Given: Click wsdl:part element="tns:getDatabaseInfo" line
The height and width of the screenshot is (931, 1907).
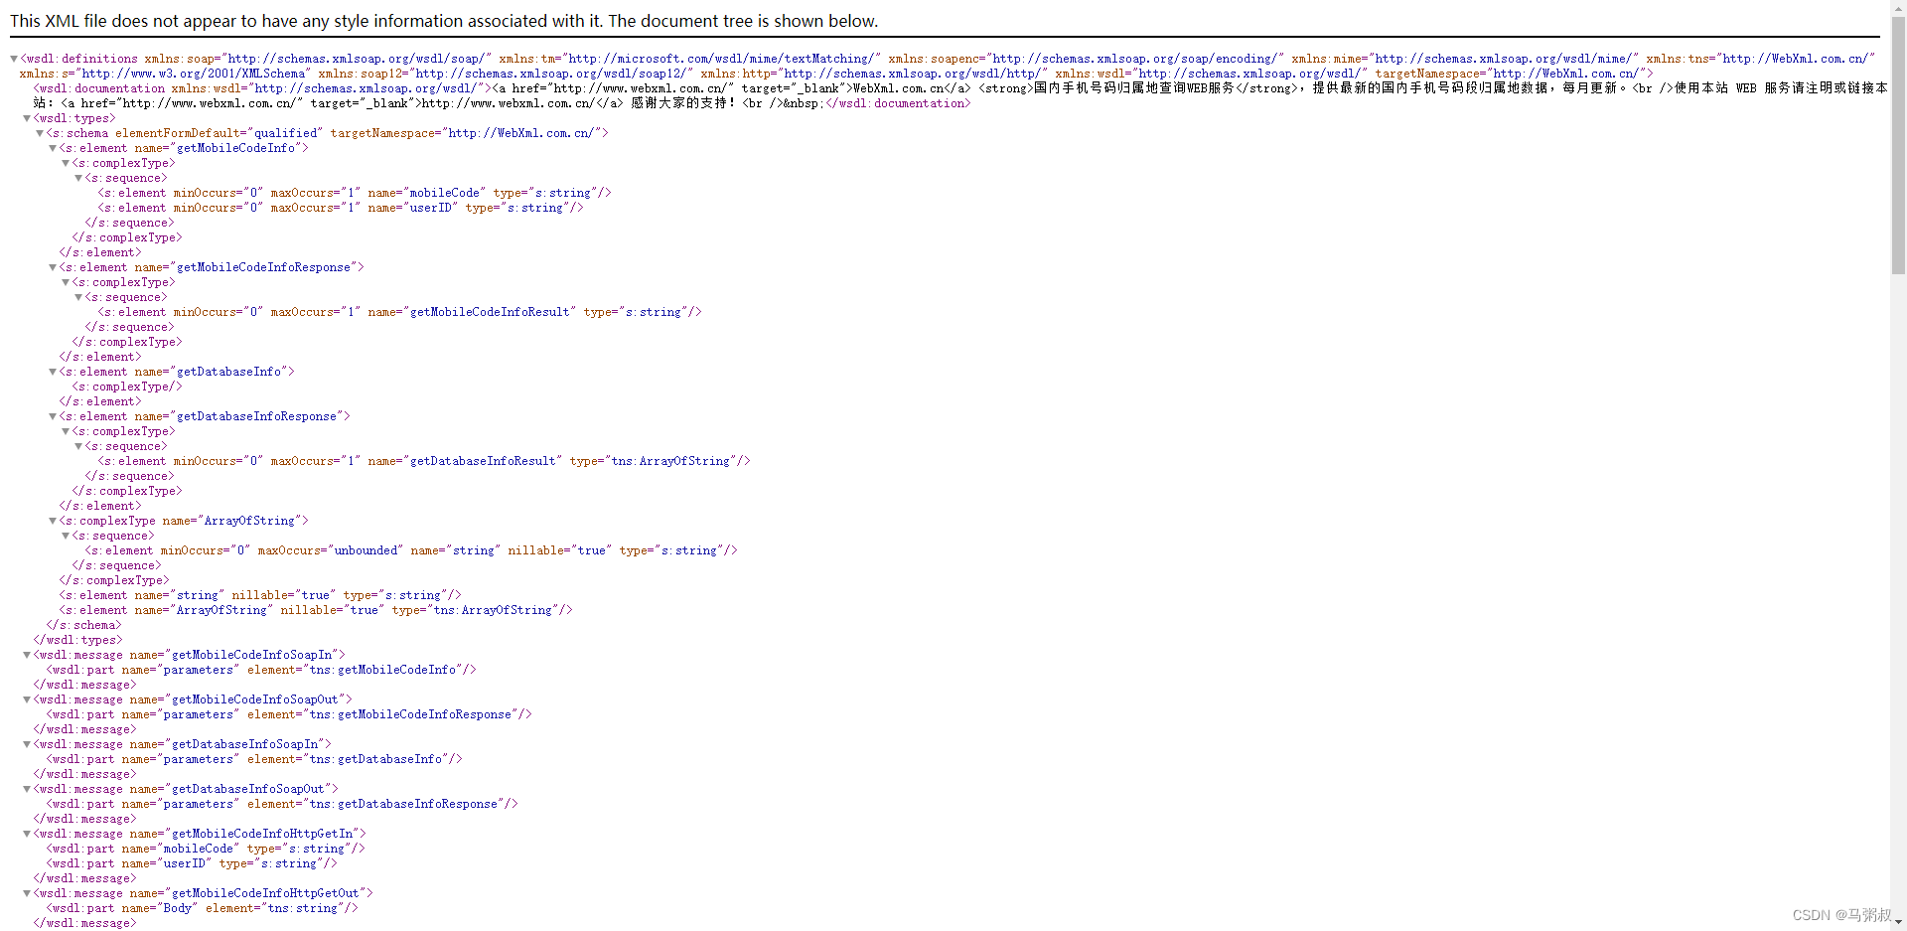Looking at the screenshot, I should pyautogui.click(x=254, y=759).
